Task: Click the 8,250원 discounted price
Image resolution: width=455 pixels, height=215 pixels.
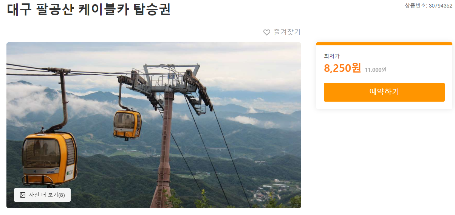Action: pyautogui.click(x=342, y=68)
